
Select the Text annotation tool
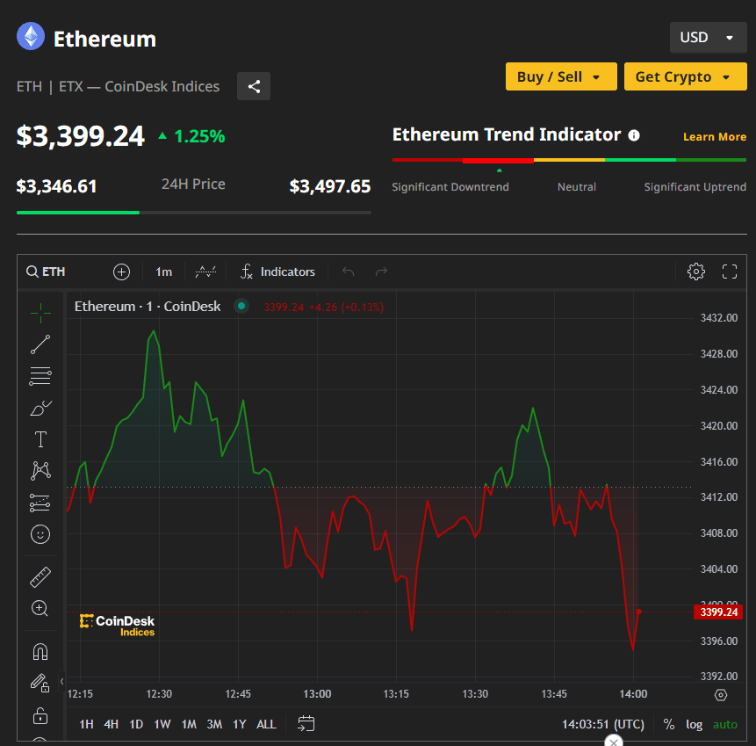click(x=40, y=439)
